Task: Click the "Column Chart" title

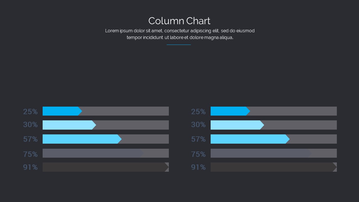Action: (x=179, y=21)
